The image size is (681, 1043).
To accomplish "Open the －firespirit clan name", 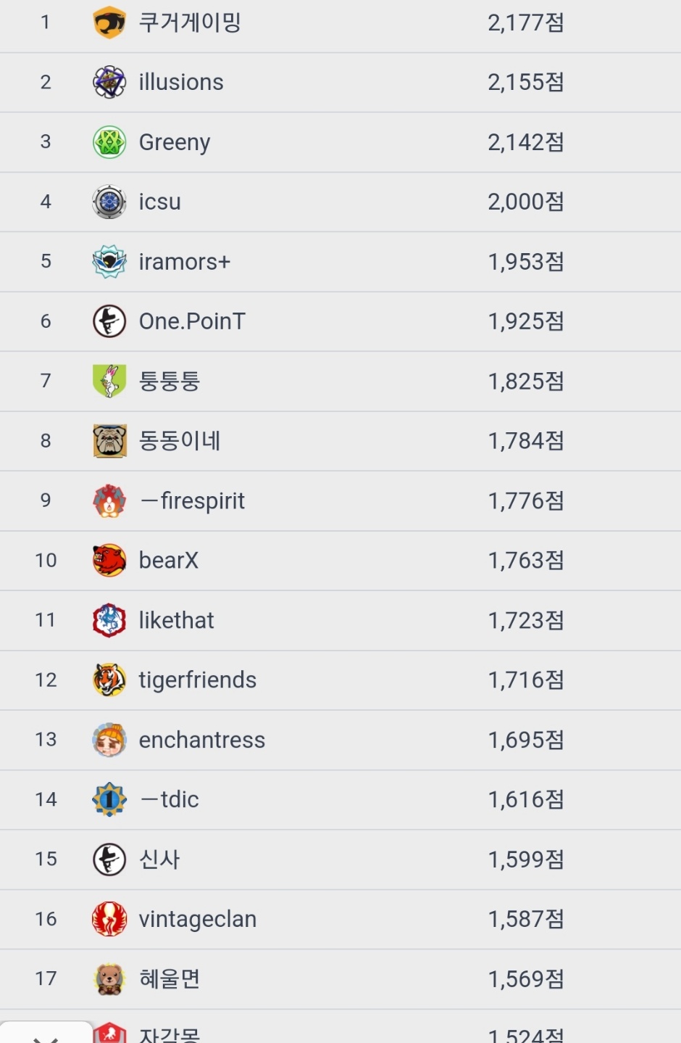I will coord(192,500).
